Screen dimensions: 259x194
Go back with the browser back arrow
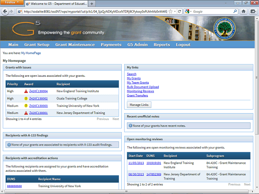click(x=5, y=11)
